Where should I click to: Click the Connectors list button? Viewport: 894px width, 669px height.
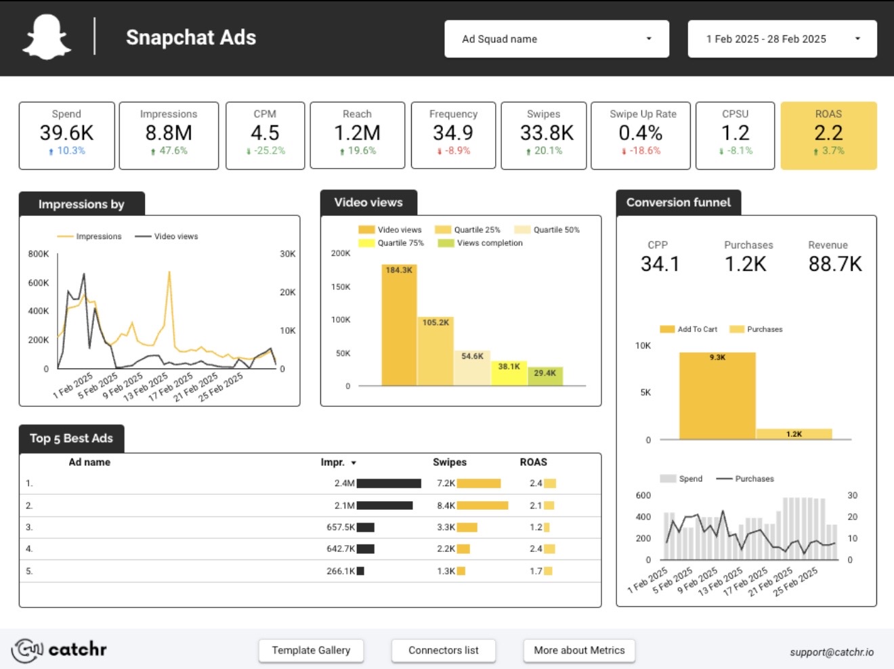[443, 650]
